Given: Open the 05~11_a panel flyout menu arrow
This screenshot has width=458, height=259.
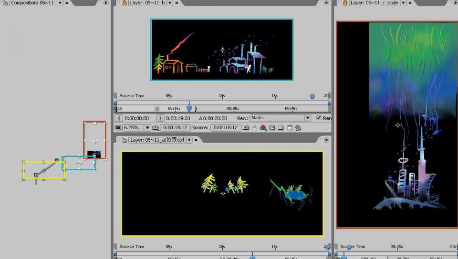Looking at the screenshot, I should coord(326,140).
